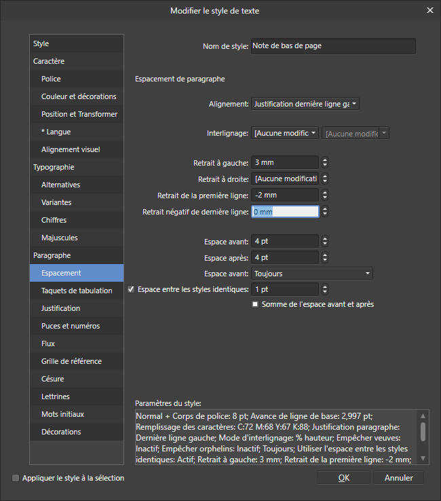This screenshot has width=441, height=501.
Task: Click the Paramètres du style scrollbar thumb
Action: [423, 432]
